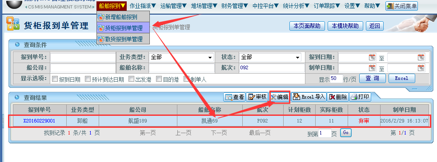Click the 查询 search button
437x162 pixels.
coord(373,79)
